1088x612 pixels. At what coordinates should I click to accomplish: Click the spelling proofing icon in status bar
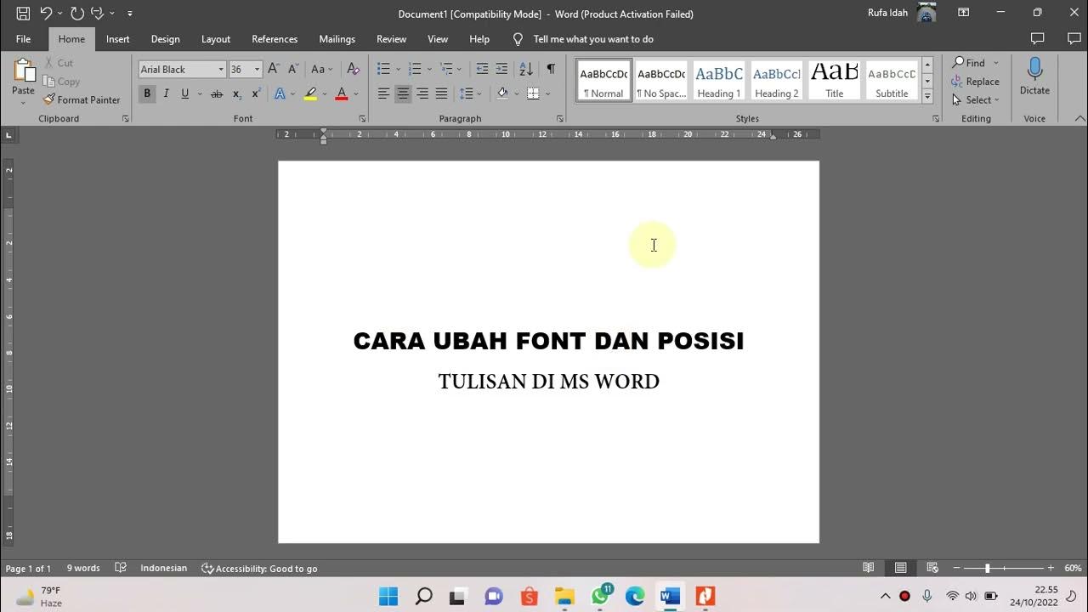tap(121, 568)
